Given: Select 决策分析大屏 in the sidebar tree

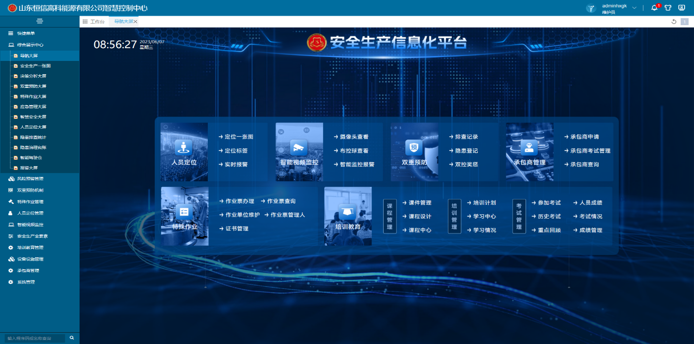Looking at the screenshot, I should pos(33,76).
